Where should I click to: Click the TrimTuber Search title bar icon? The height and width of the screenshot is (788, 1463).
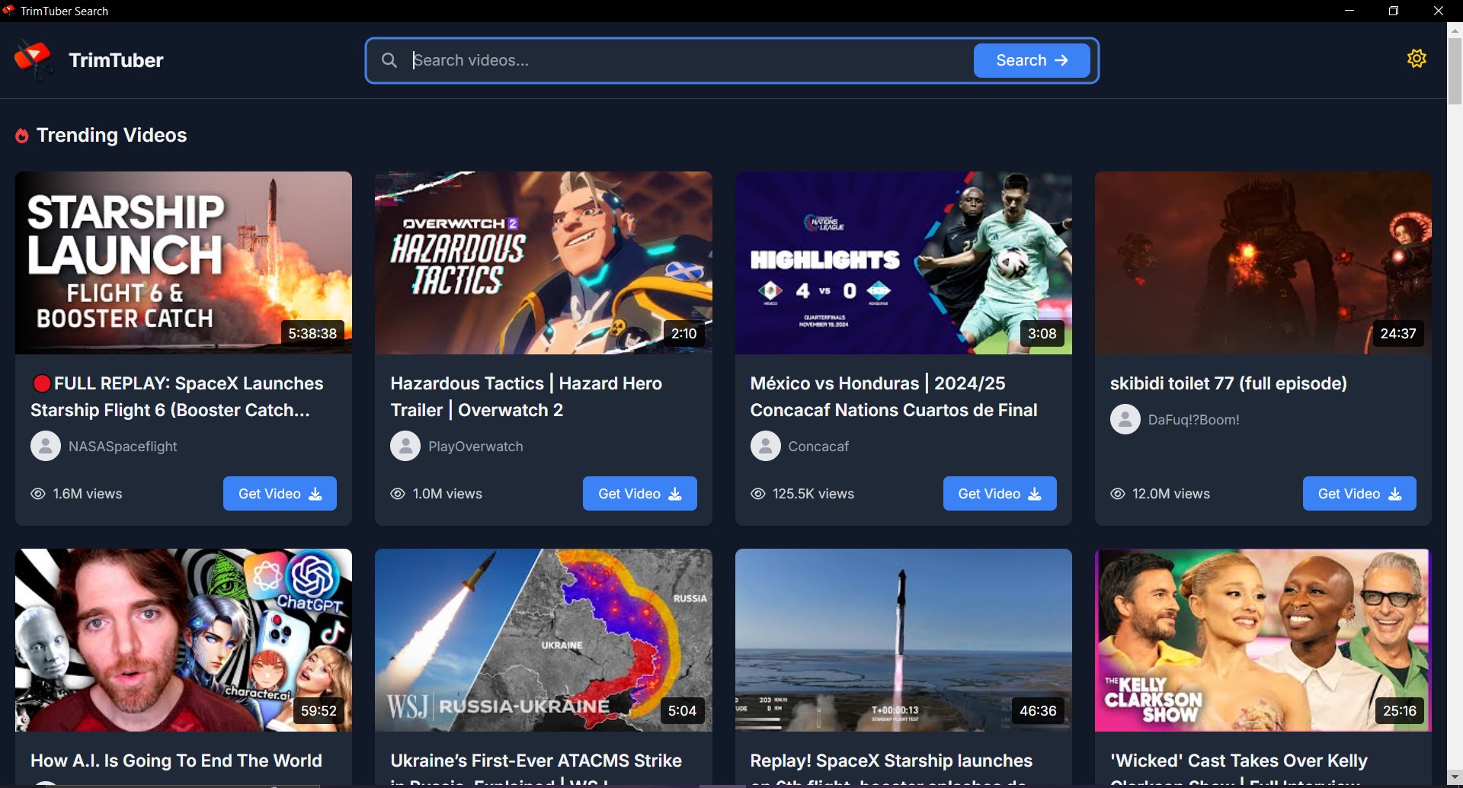8,11
